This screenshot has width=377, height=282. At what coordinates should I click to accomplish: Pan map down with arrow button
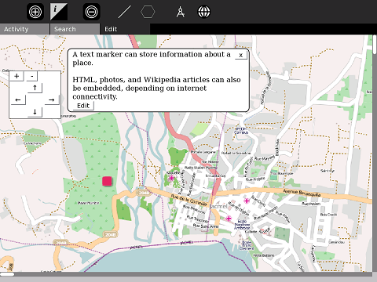(35, 112)
